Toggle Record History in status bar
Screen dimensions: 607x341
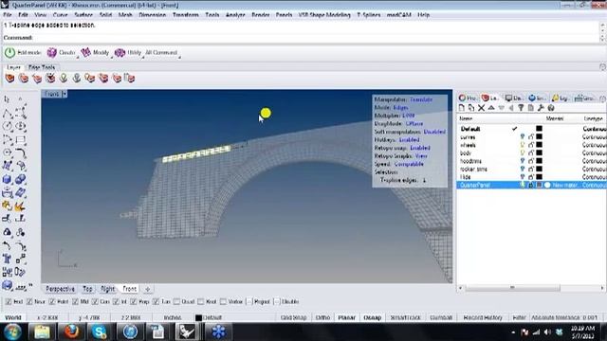pyautogui.click(x=483, y=318)
